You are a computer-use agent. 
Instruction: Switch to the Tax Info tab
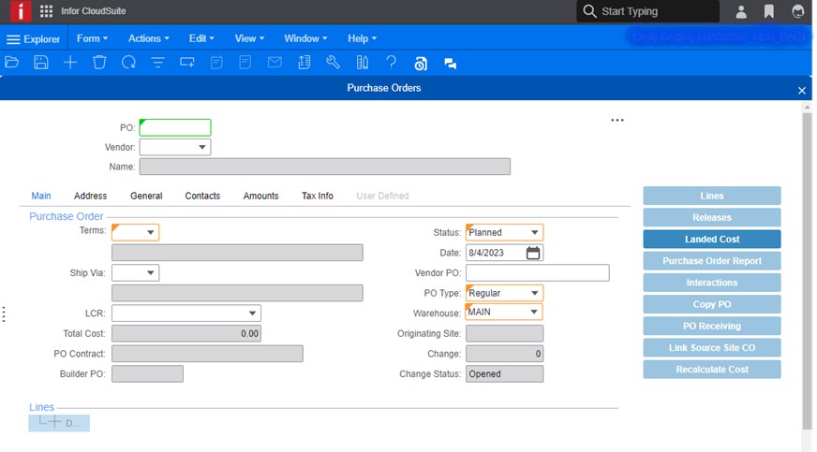(x=318, y=197)
